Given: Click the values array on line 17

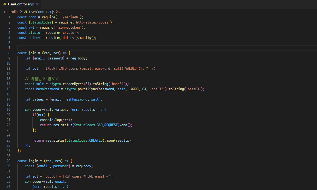Looking at the screenshot, I should coord(76,99).
